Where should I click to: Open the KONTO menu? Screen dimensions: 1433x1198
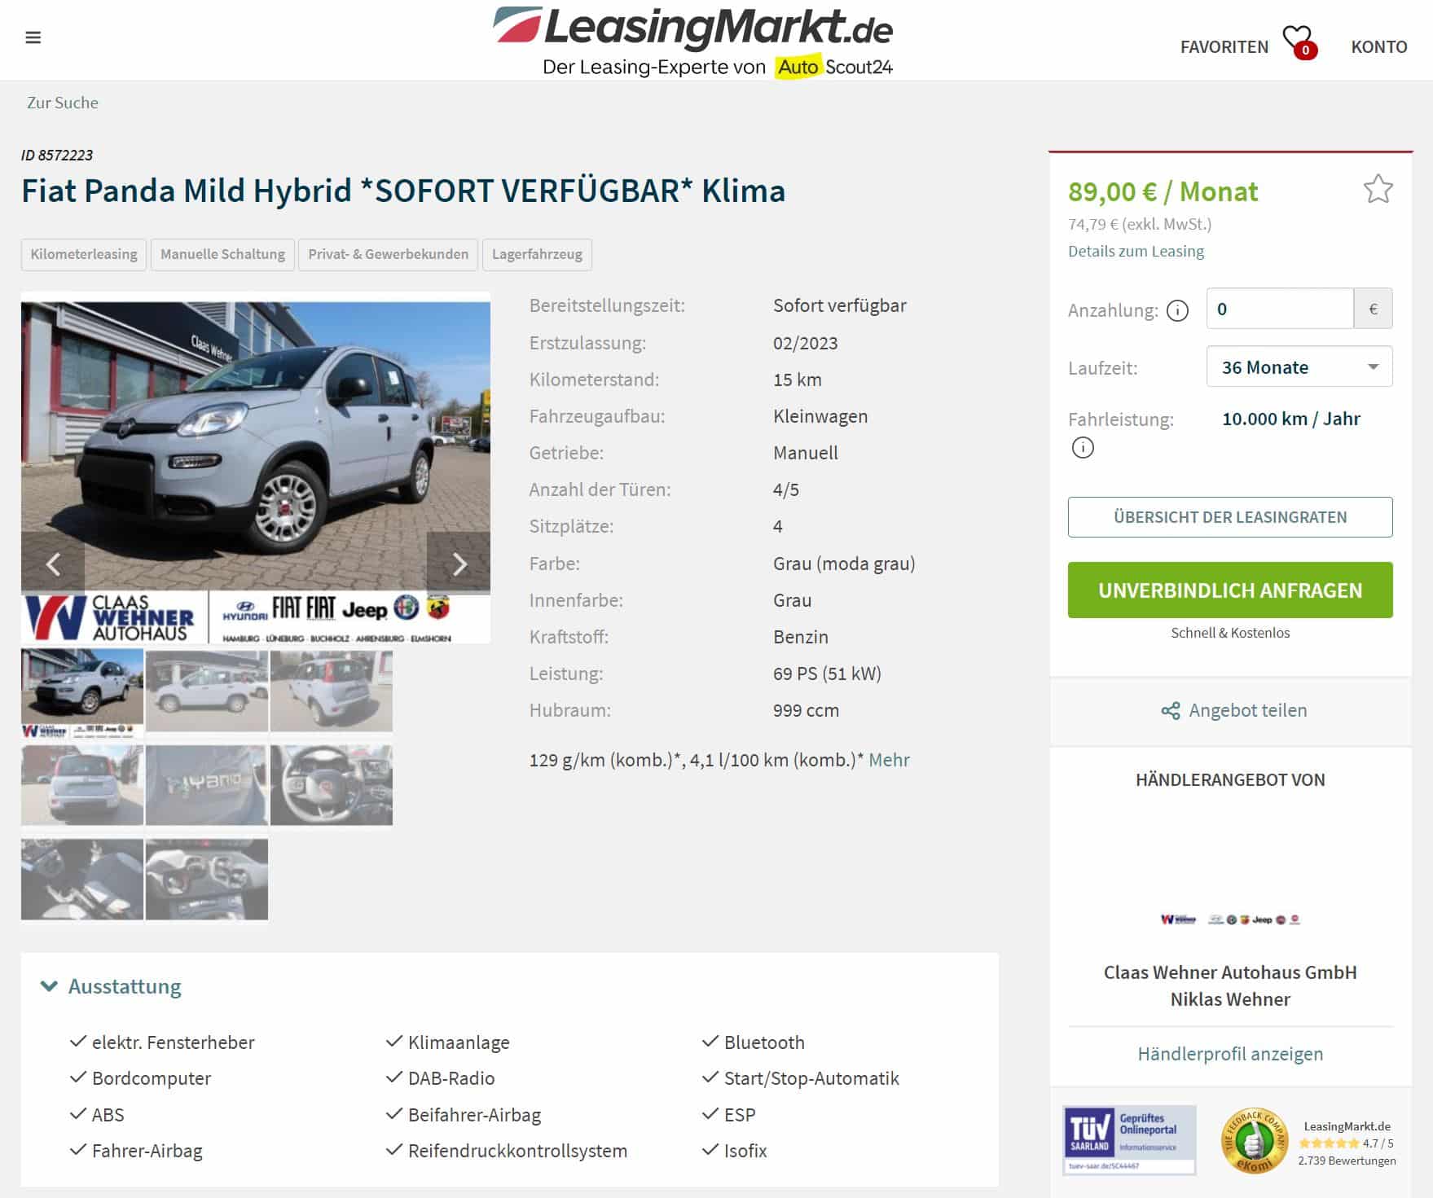[x=1378, y=47]
